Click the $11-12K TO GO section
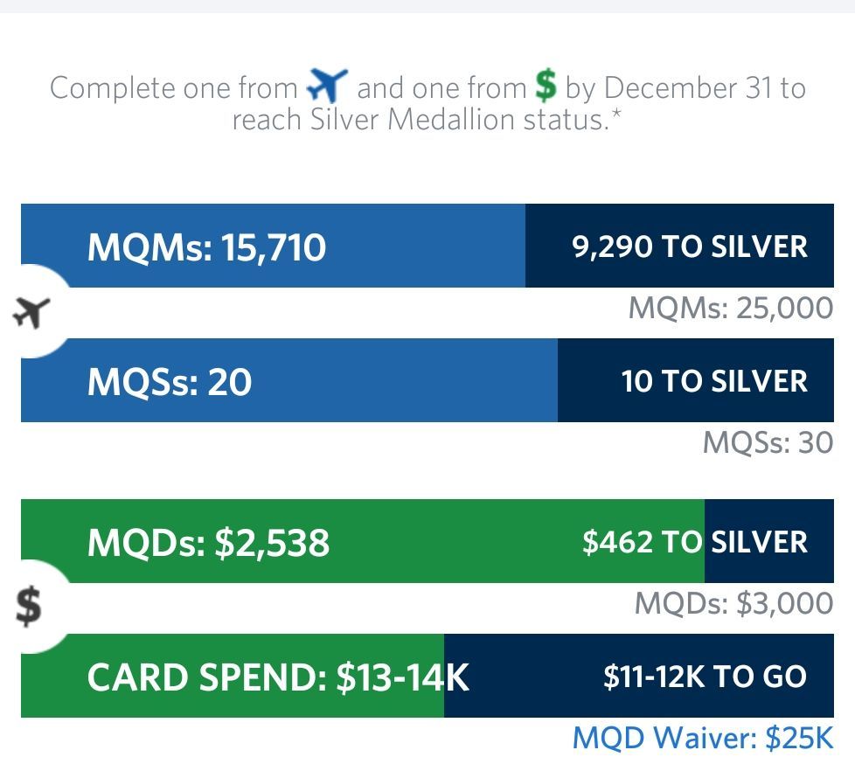 639,676
